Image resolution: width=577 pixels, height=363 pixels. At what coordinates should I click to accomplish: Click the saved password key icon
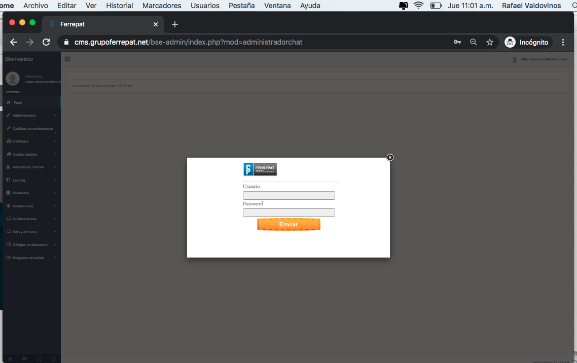click(457, 42)
